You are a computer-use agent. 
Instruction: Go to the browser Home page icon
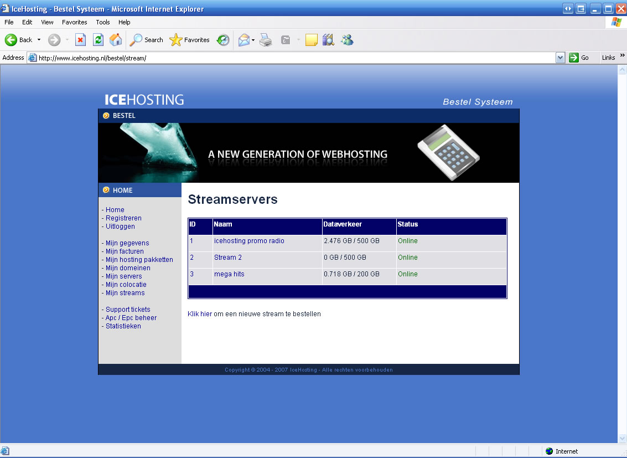115,40
